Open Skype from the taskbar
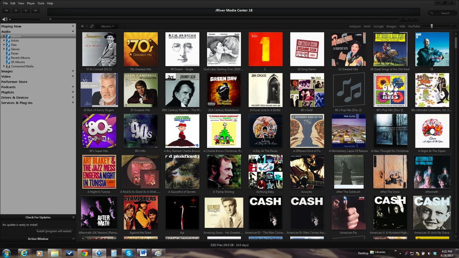459x258 pixels. [129, 253]
